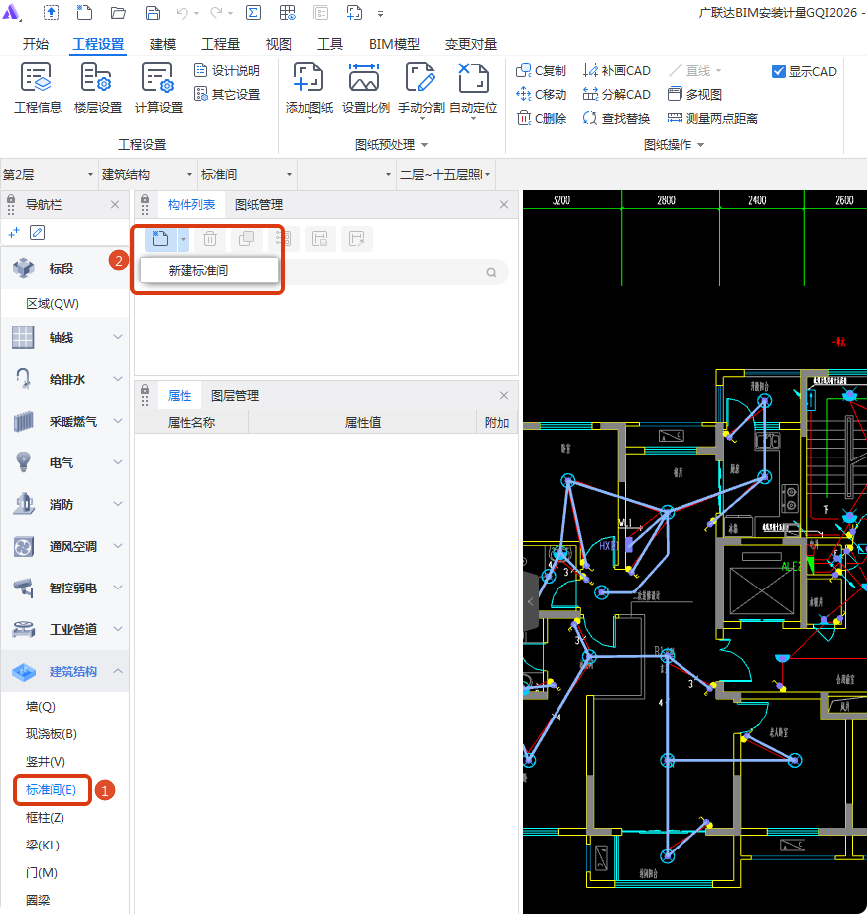Image resolution: width=867 pixels, height=914 pixels.
Task: Select 设置比例 scale tool
Action: (x=365, y=78)
